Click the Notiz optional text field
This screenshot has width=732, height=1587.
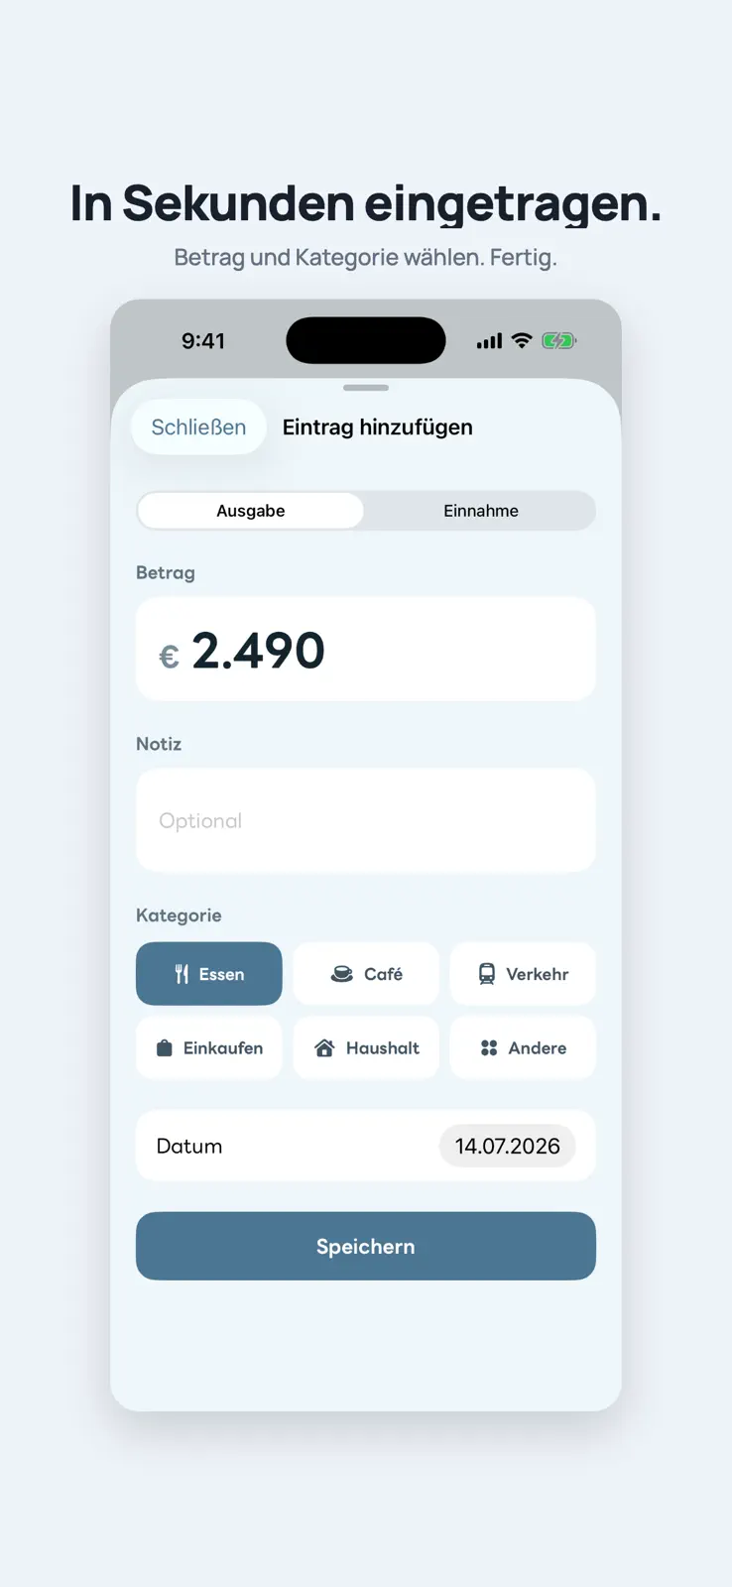pyautogui.click(x=366, y=820)
